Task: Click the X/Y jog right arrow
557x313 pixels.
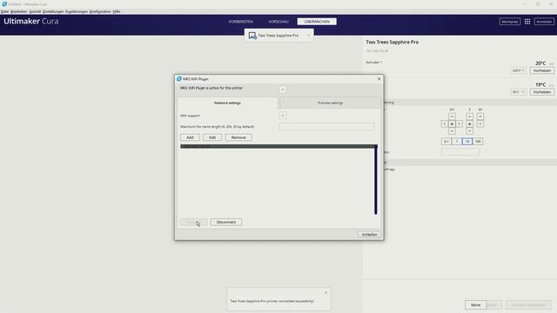Action: (x=460, y=123)
